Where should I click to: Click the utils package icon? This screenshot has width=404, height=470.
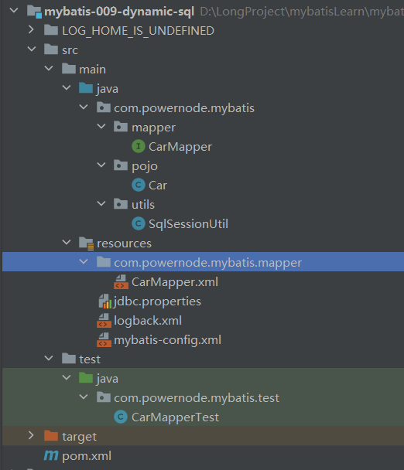(121, 204)
